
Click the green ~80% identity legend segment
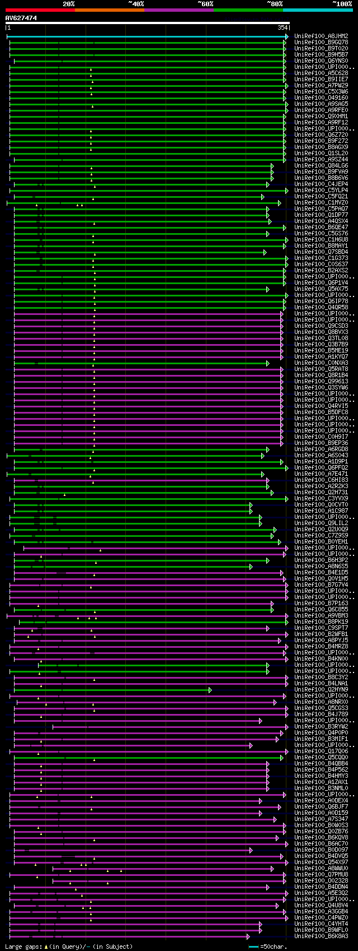[248, 10]
